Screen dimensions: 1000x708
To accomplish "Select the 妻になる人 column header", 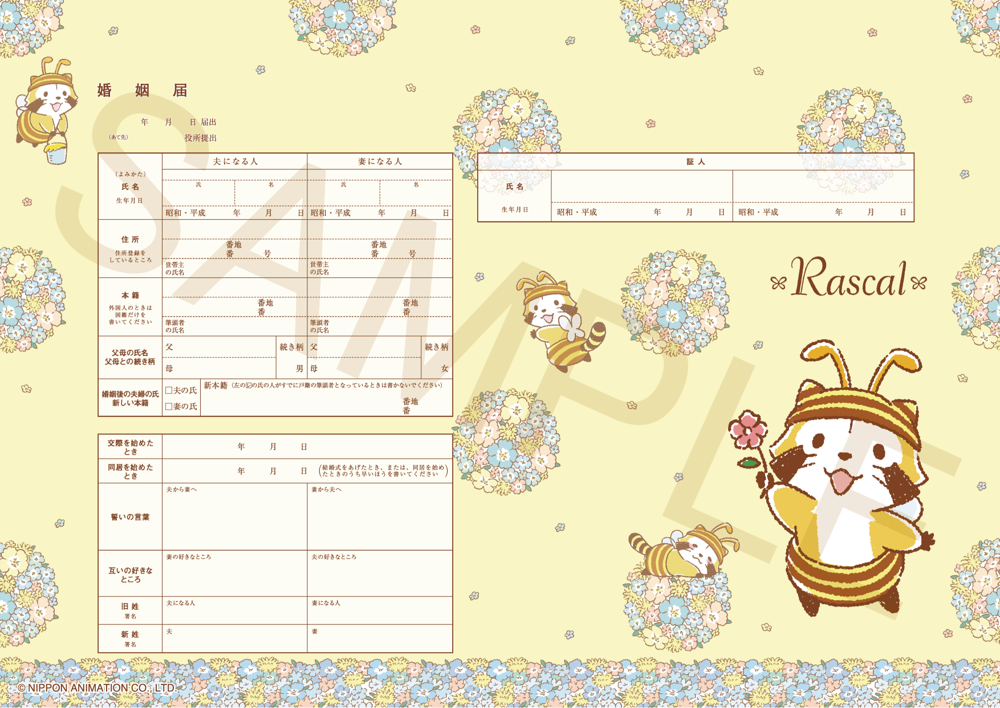I will pos(380,161).
